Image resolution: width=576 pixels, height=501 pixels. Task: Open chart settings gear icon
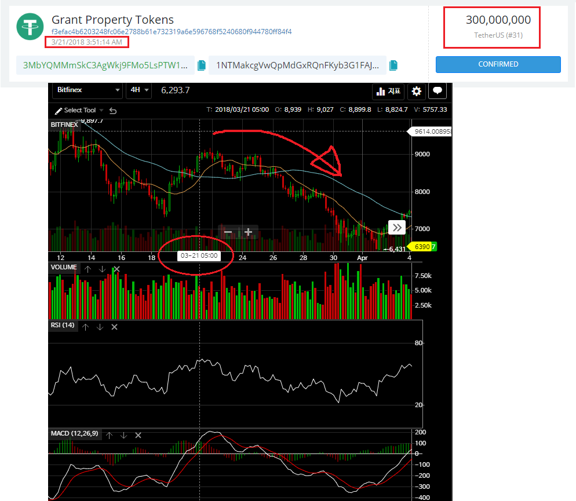tap(416, 91)
